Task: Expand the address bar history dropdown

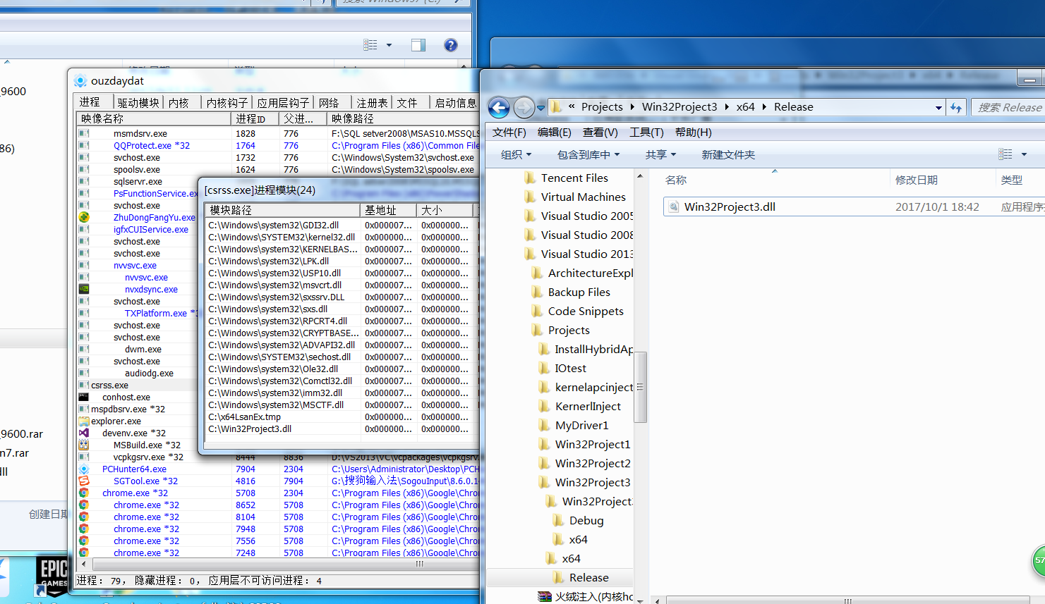Action: pos(938,108)
